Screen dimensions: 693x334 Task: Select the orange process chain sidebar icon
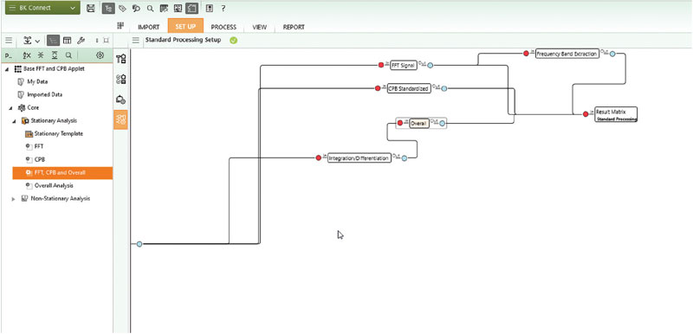pyautogui.click(x=121, y=119)
